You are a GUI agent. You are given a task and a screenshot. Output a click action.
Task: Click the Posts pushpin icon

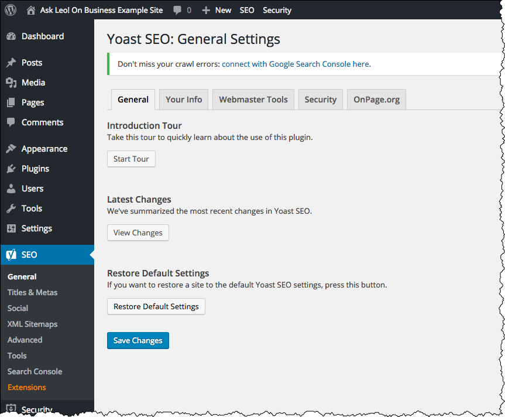[x=11, y=63]
